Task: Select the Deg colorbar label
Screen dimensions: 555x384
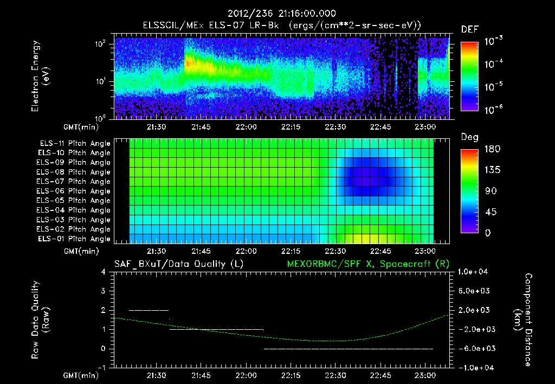Action: (x=470, y=137)
